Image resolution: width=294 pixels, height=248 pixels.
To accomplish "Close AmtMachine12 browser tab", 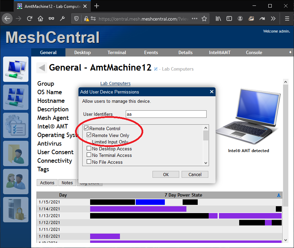I will tap(85, 6).
